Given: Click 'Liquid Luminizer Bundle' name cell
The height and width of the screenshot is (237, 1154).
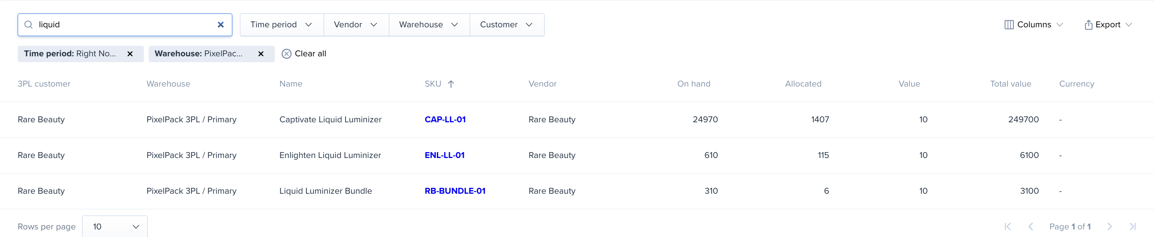Looking at the screenshot, I should pos(325,191).
